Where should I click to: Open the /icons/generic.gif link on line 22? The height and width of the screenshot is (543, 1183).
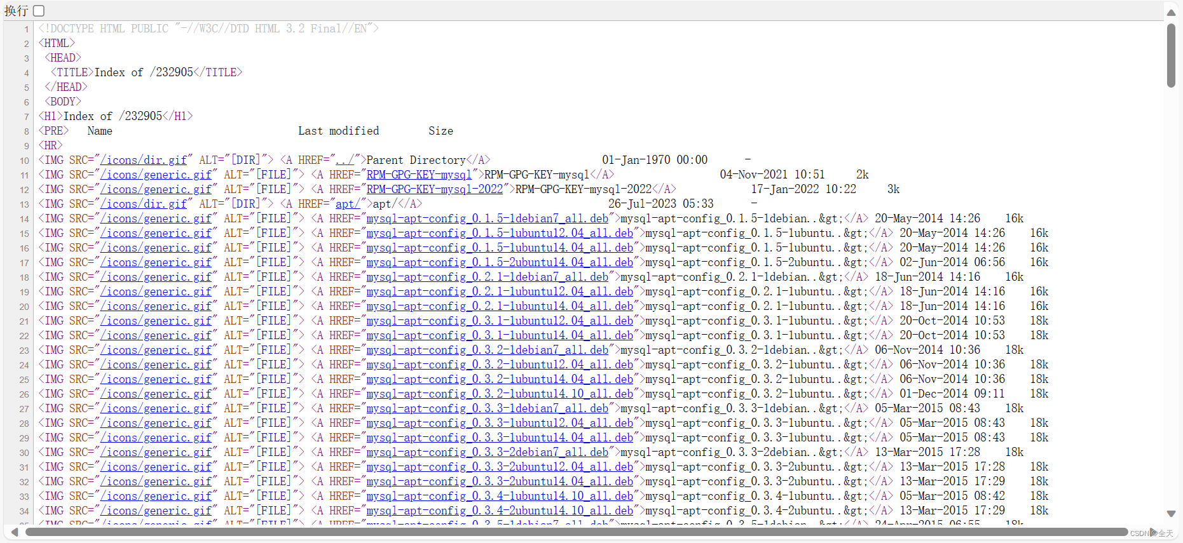[156, 335]
